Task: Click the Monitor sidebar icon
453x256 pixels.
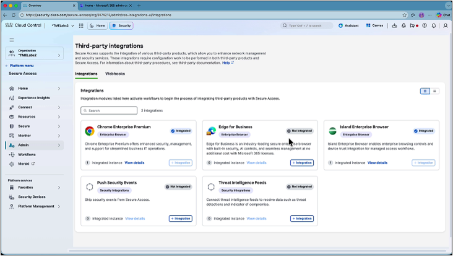Action: (x=12, y=136)
